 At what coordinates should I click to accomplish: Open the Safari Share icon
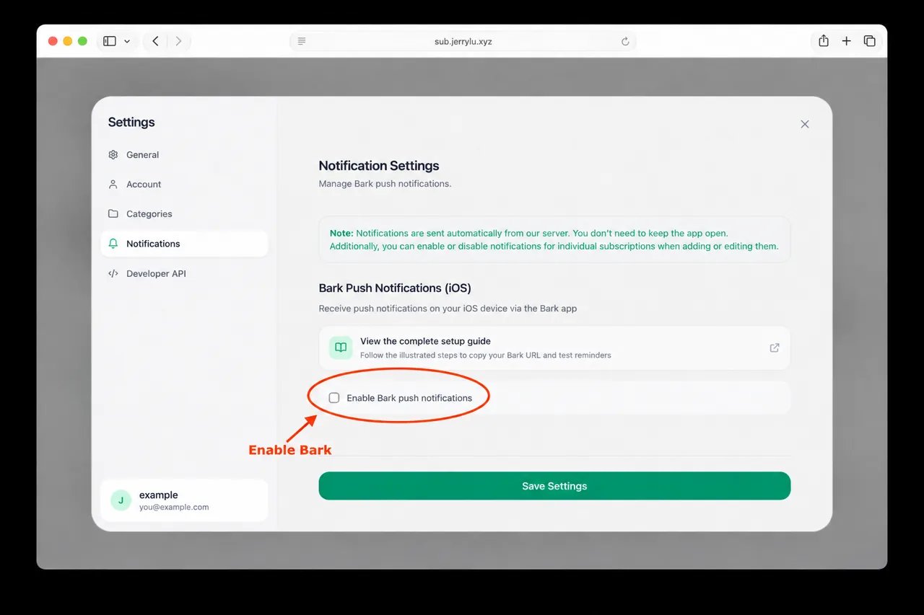tap(824, 41)
